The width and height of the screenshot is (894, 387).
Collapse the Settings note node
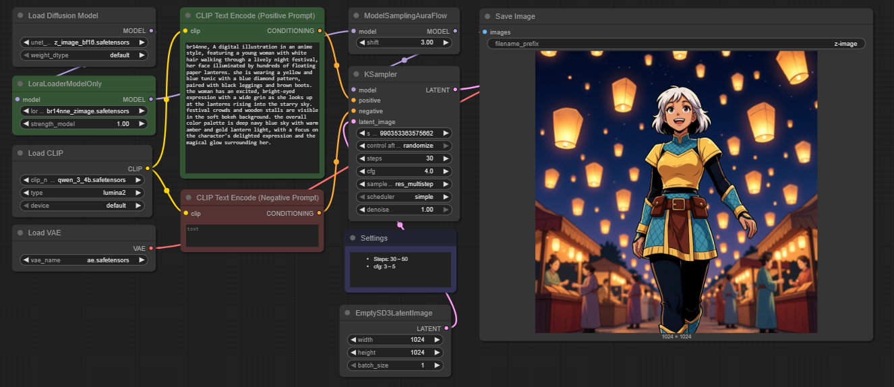pyautogui.click(x=353, y=238)
